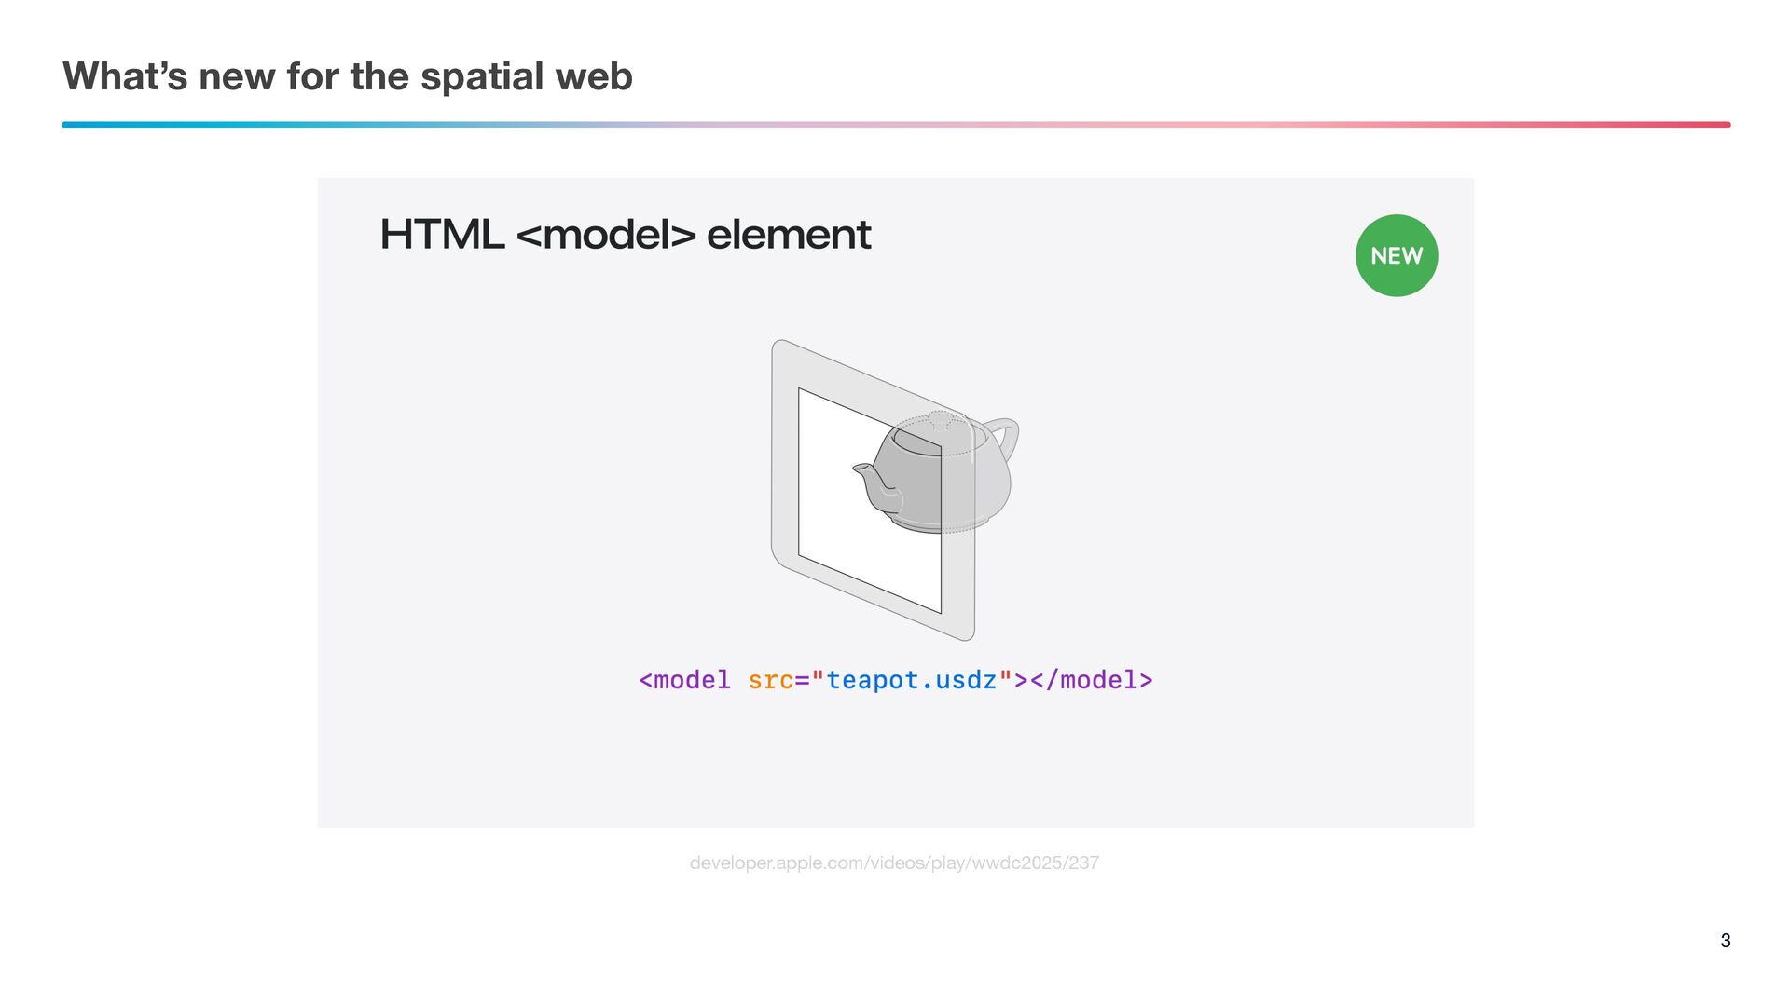Click the teapot spout
Image resolution: width=1790 pixels, height=1006 pixels.
coord(871,482)
